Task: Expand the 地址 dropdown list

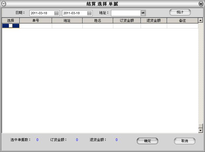Action: tap(143, 13)
